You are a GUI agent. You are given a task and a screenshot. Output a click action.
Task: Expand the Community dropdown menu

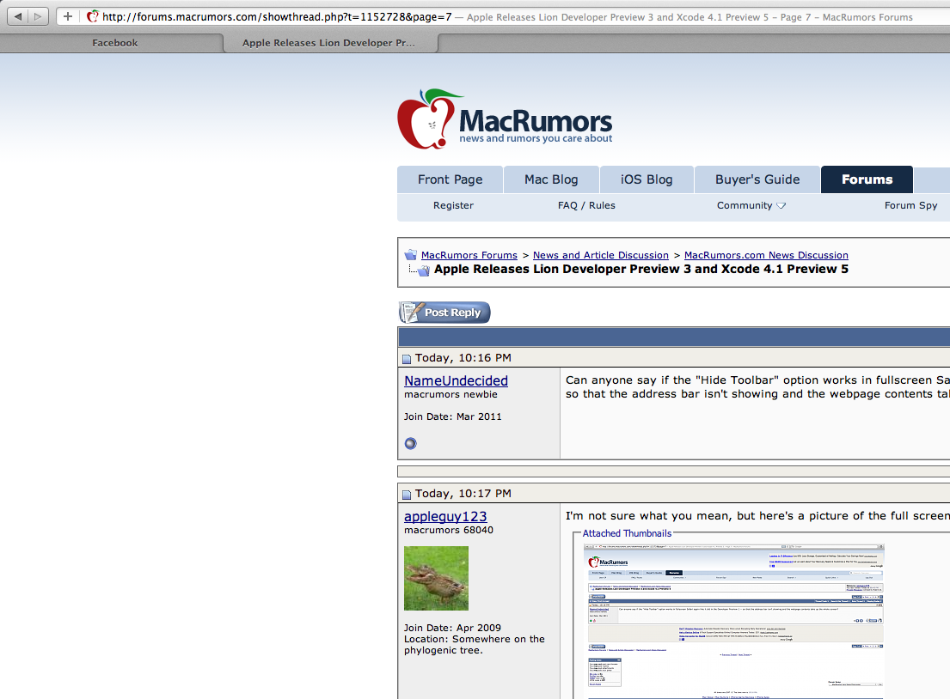(751, 206)
